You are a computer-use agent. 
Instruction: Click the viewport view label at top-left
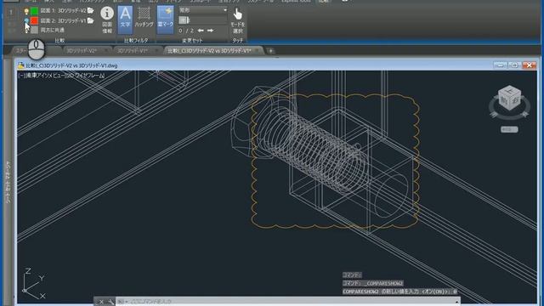click(61, 76)
